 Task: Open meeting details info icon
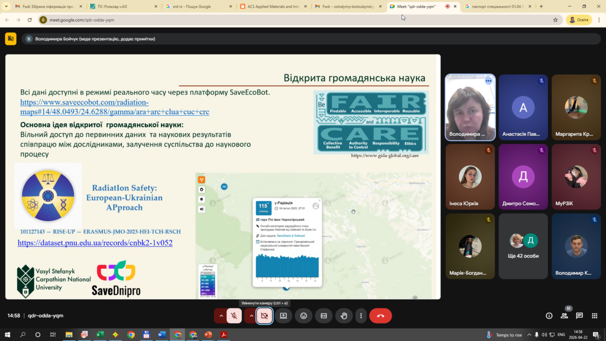coord(549,316)
